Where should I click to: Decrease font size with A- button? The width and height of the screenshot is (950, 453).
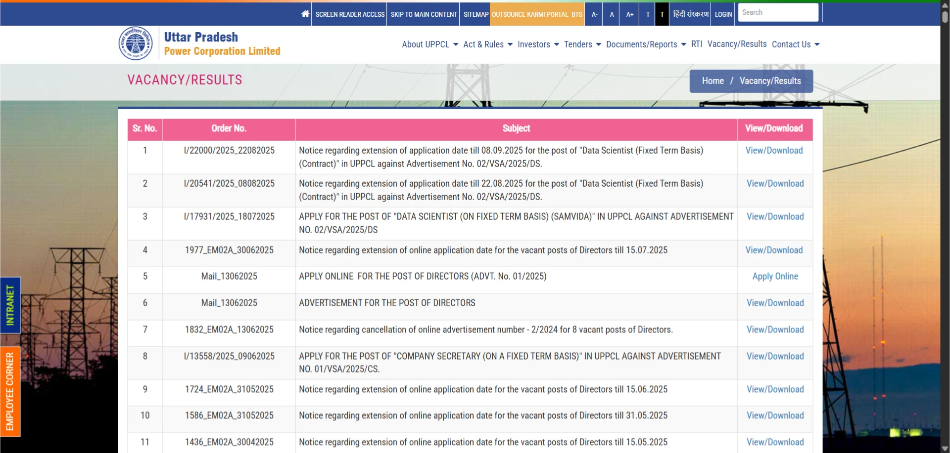point(594,14)
